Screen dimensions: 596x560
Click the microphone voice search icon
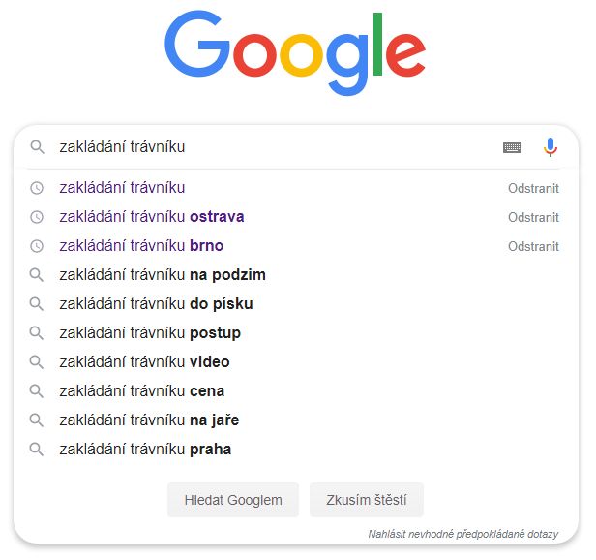[550, 147]
